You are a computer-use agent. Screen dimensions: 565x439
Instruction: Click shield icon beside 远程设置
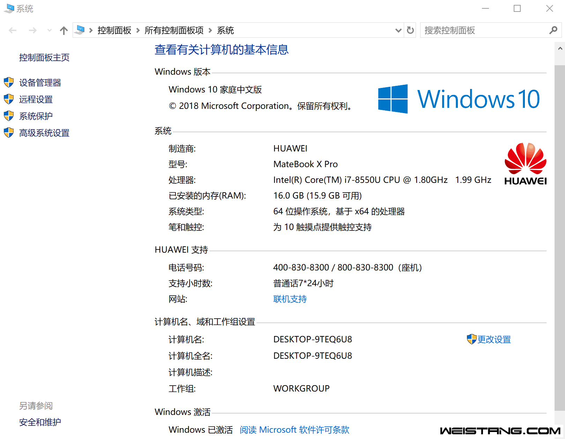coord(9,99)
